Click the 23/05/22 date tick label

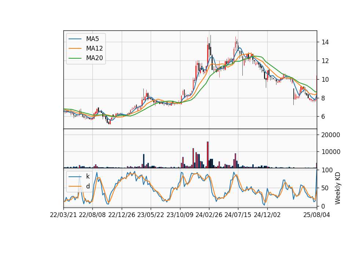pyautogui.click(x=151, y=215)
